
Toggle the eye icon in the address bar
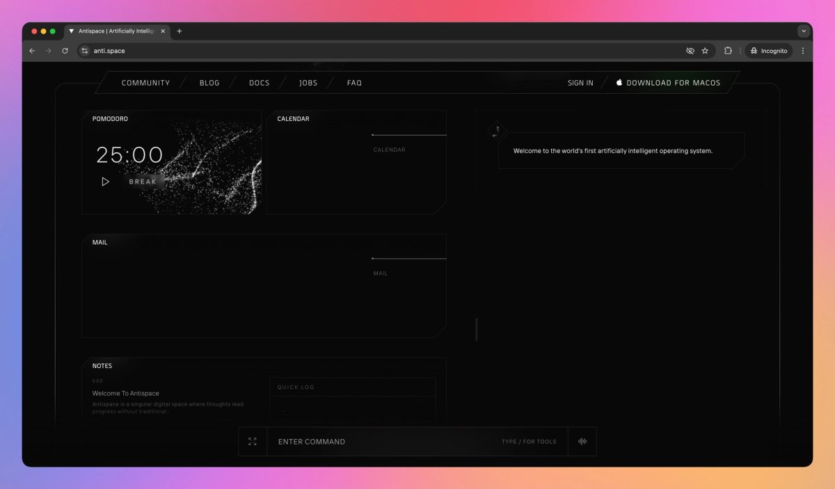(690, 50)
